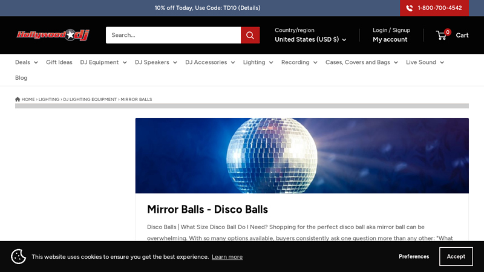Go to HOME breadcrumb link
484x272 pixels.
[28, 99]
